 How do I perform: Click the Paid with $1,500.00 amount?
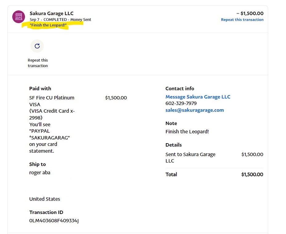[x=116, y=98]
